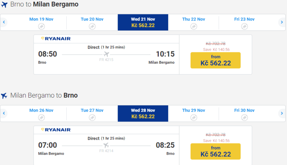
Task: Select the Wed 21 Nov outbound date tab
Action: (143, 22)
